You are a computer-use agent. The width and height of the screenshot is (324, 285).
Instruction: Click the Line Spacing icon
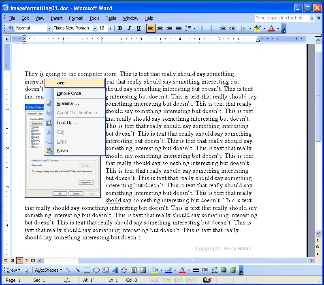pos(188,28)
